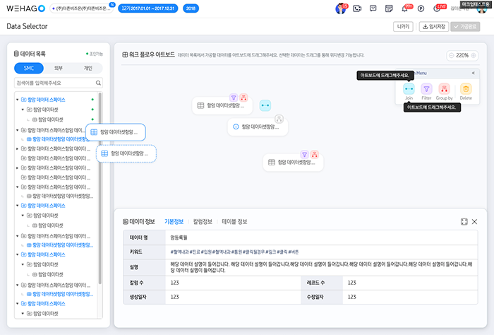Click the search magnifier in data list
The width and height of the screenshot is (494, 335).
point(97,83)
